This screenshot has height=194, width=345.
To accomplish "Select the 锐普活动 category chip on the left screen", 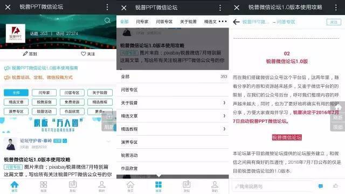I will click(x=44, y=112).
